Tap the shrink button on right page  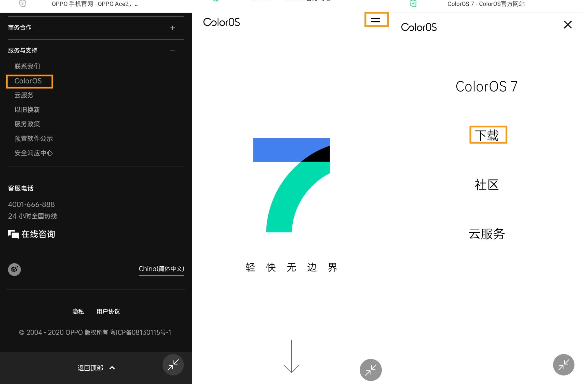[563, 365]
